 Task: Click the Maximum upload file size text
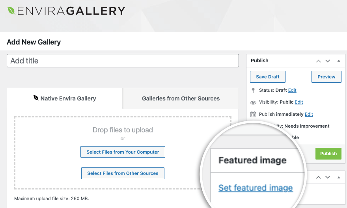click(x=52, y=199)
